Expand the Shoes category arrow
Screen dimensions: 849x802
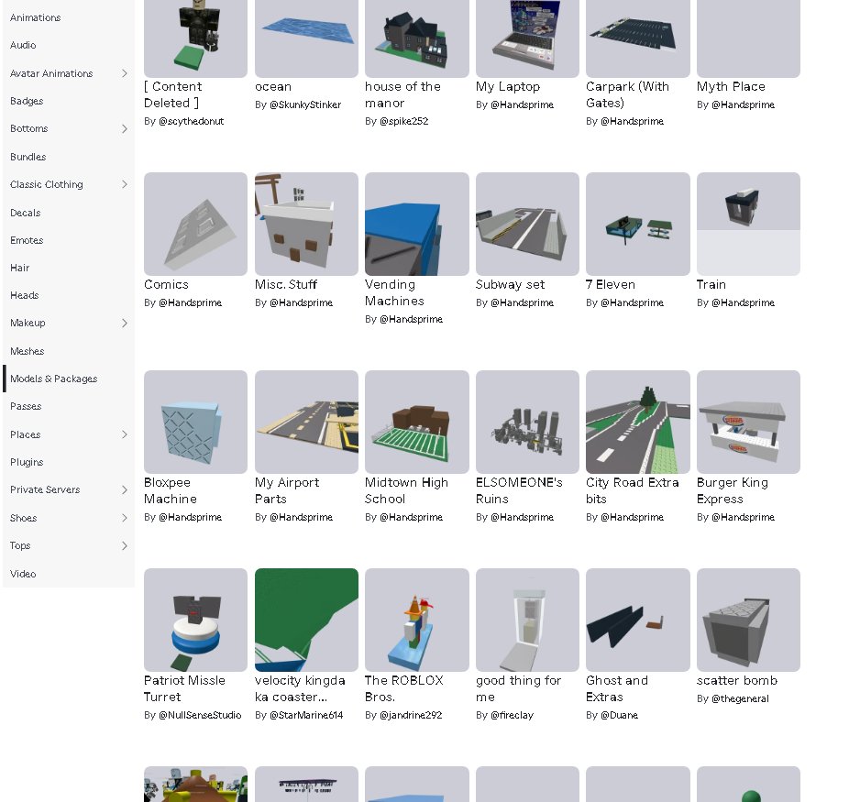pos(125,518)
